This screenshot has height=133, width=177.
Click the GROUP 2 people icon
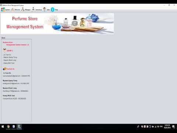[4, 51]
